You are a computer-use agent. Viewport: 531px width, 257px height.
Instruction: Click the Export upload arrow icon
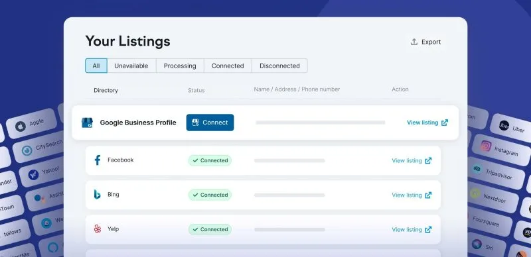(x=414, y=42)
